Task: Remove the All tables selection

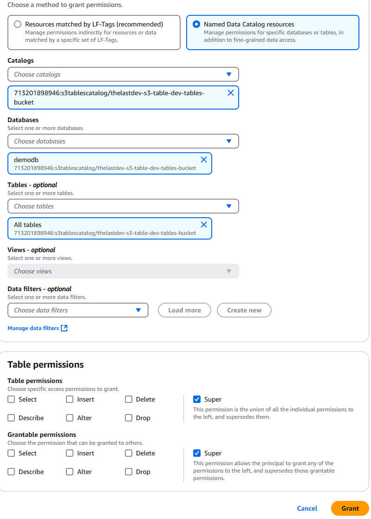Action: tap(203, 224)
